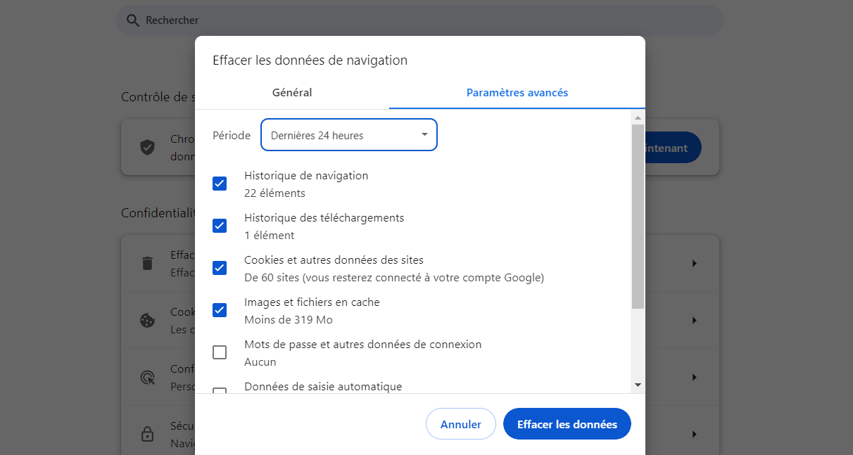Disable Images et fichiers en cache
853x455 pixels.
pos(219,309)
